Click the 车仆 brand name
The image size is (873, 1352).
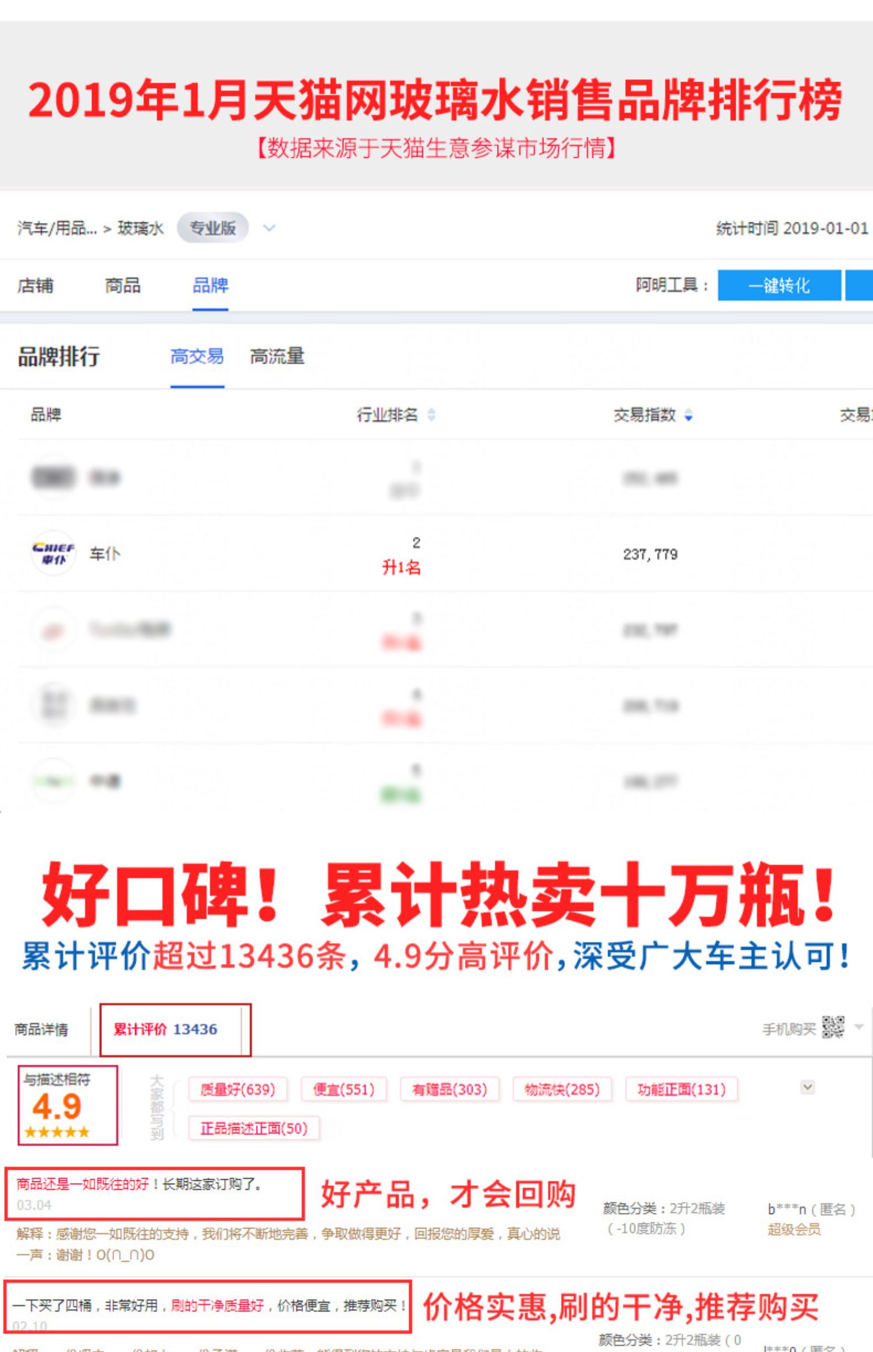pyautogui.click(x=105, y=553)
